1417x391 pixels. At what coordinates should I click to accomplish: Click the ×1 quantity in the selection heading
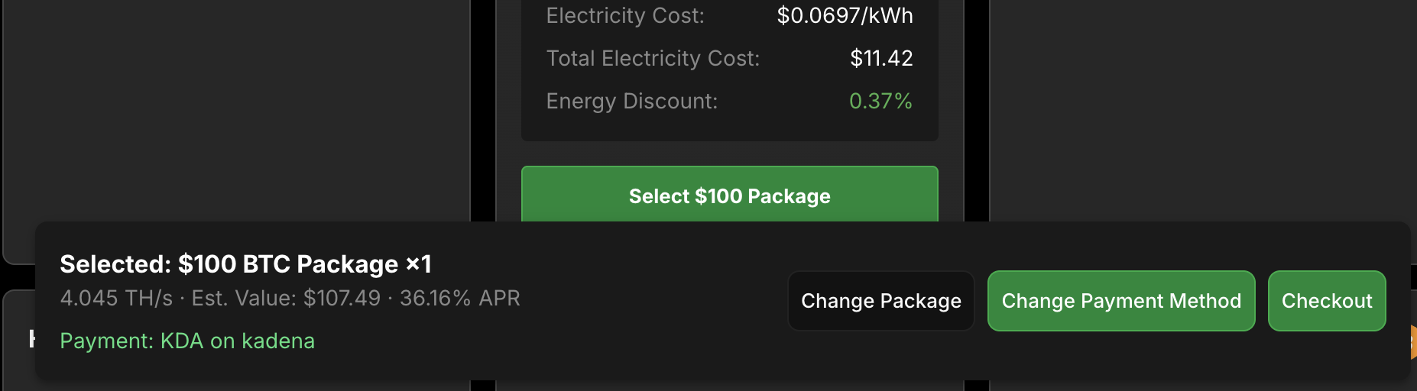tap(418, 264)
